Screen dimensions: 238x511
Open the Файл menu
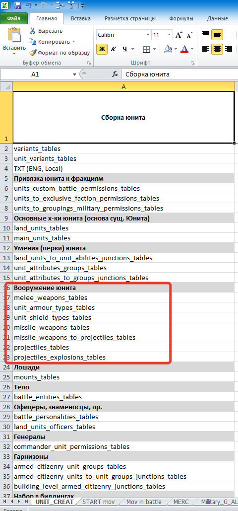pyautogui.click(x=13, y=18)
